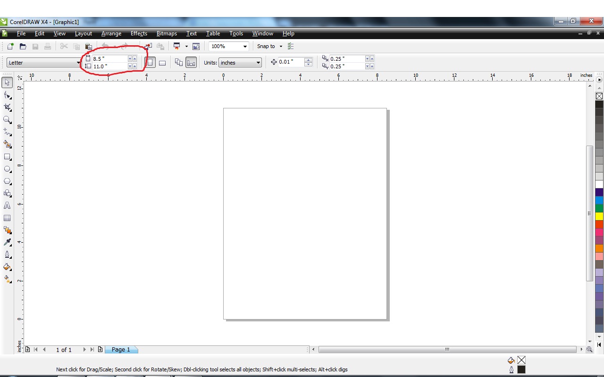The width and height of the screenshot is (604, 377).
Task: Select the Freehand drawing tool
Action: click(x=7, y=132)
